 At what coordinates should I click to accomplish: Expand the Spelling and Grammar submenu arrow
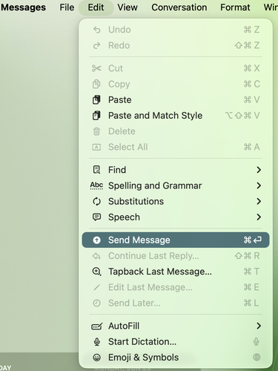click(259, 185)
